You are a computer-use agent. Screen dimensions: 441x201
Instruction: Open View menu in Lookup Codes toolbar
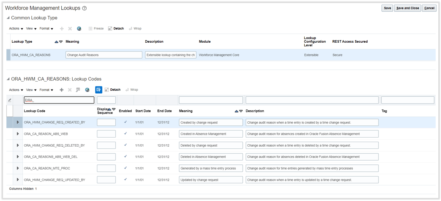pos(31,90)
